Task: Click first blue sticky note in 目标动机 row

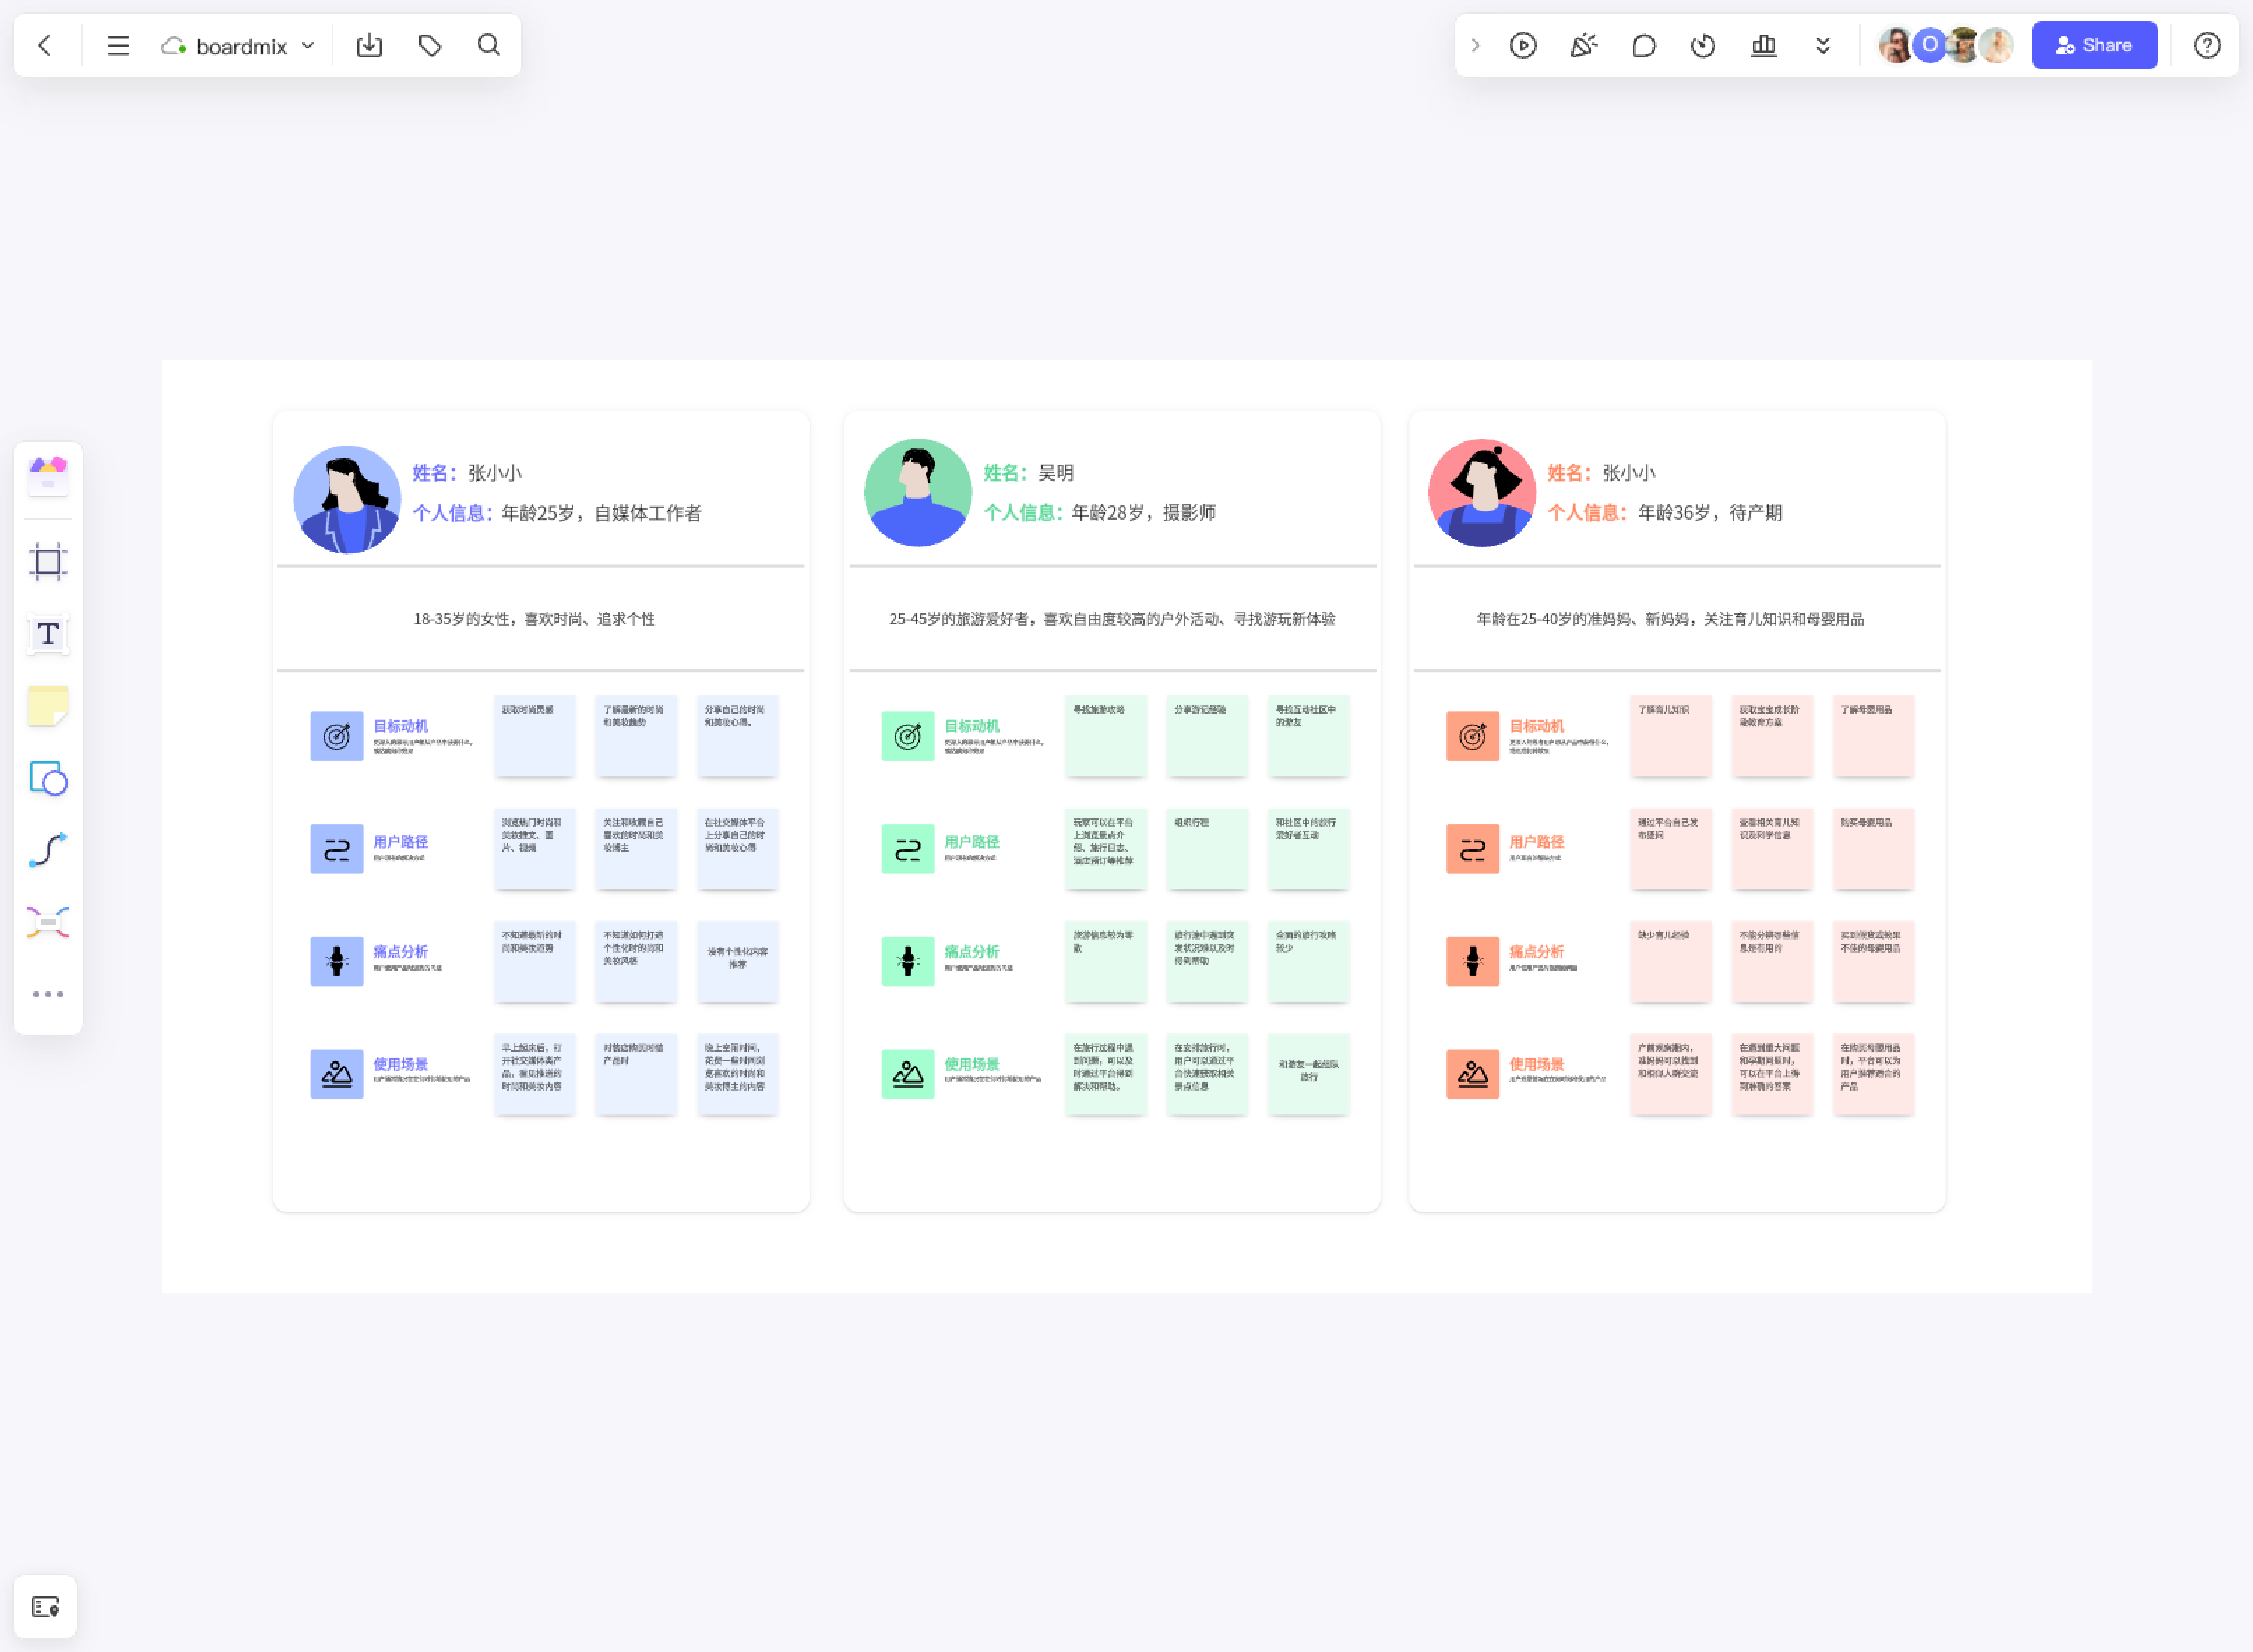Action: pos(535,736)
